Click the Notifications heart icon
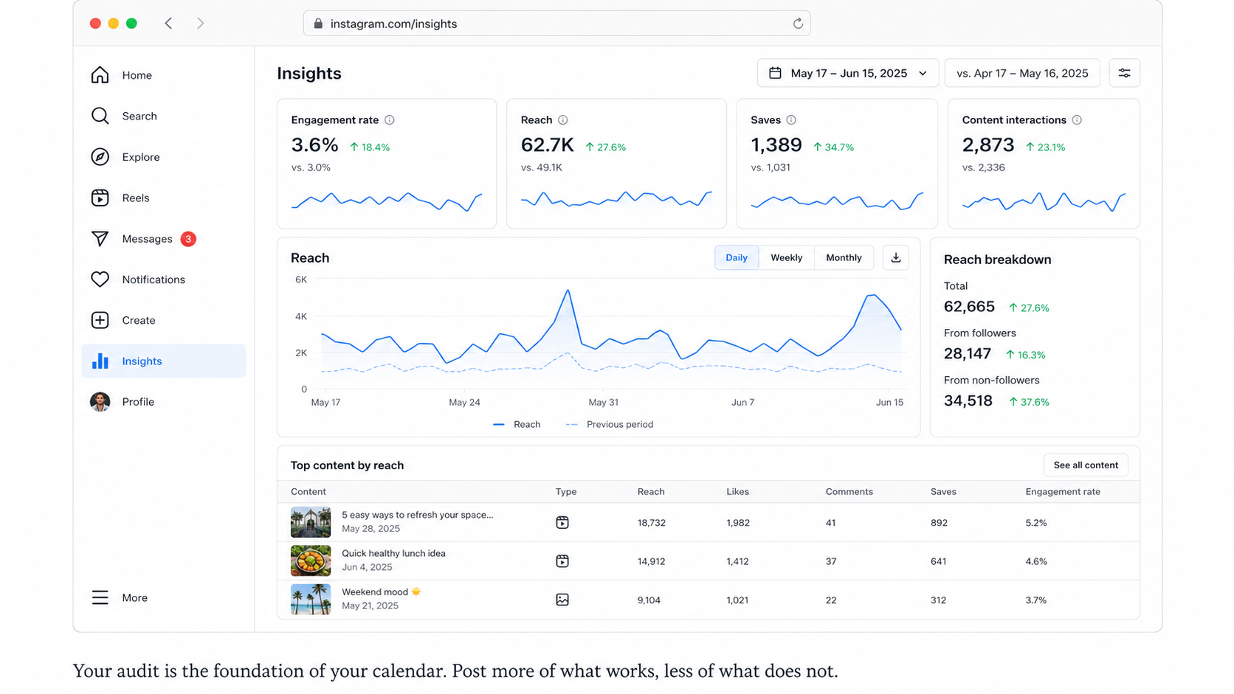Viewport: 1234px width, 694px height. click(x=100, y=280)
